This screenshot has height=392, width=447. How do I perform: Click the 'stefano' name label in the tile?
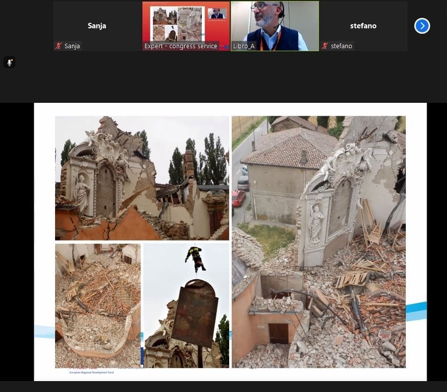pos(341,46)
